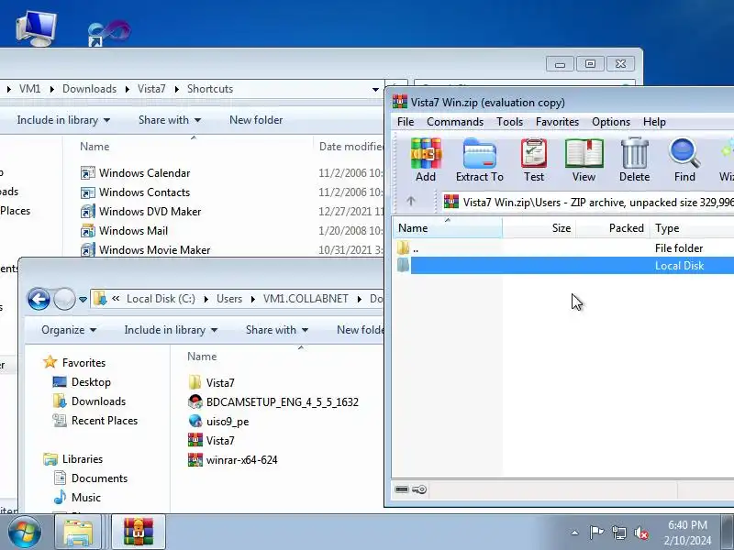Select Windows Mail shortcut

click(124, 231)
